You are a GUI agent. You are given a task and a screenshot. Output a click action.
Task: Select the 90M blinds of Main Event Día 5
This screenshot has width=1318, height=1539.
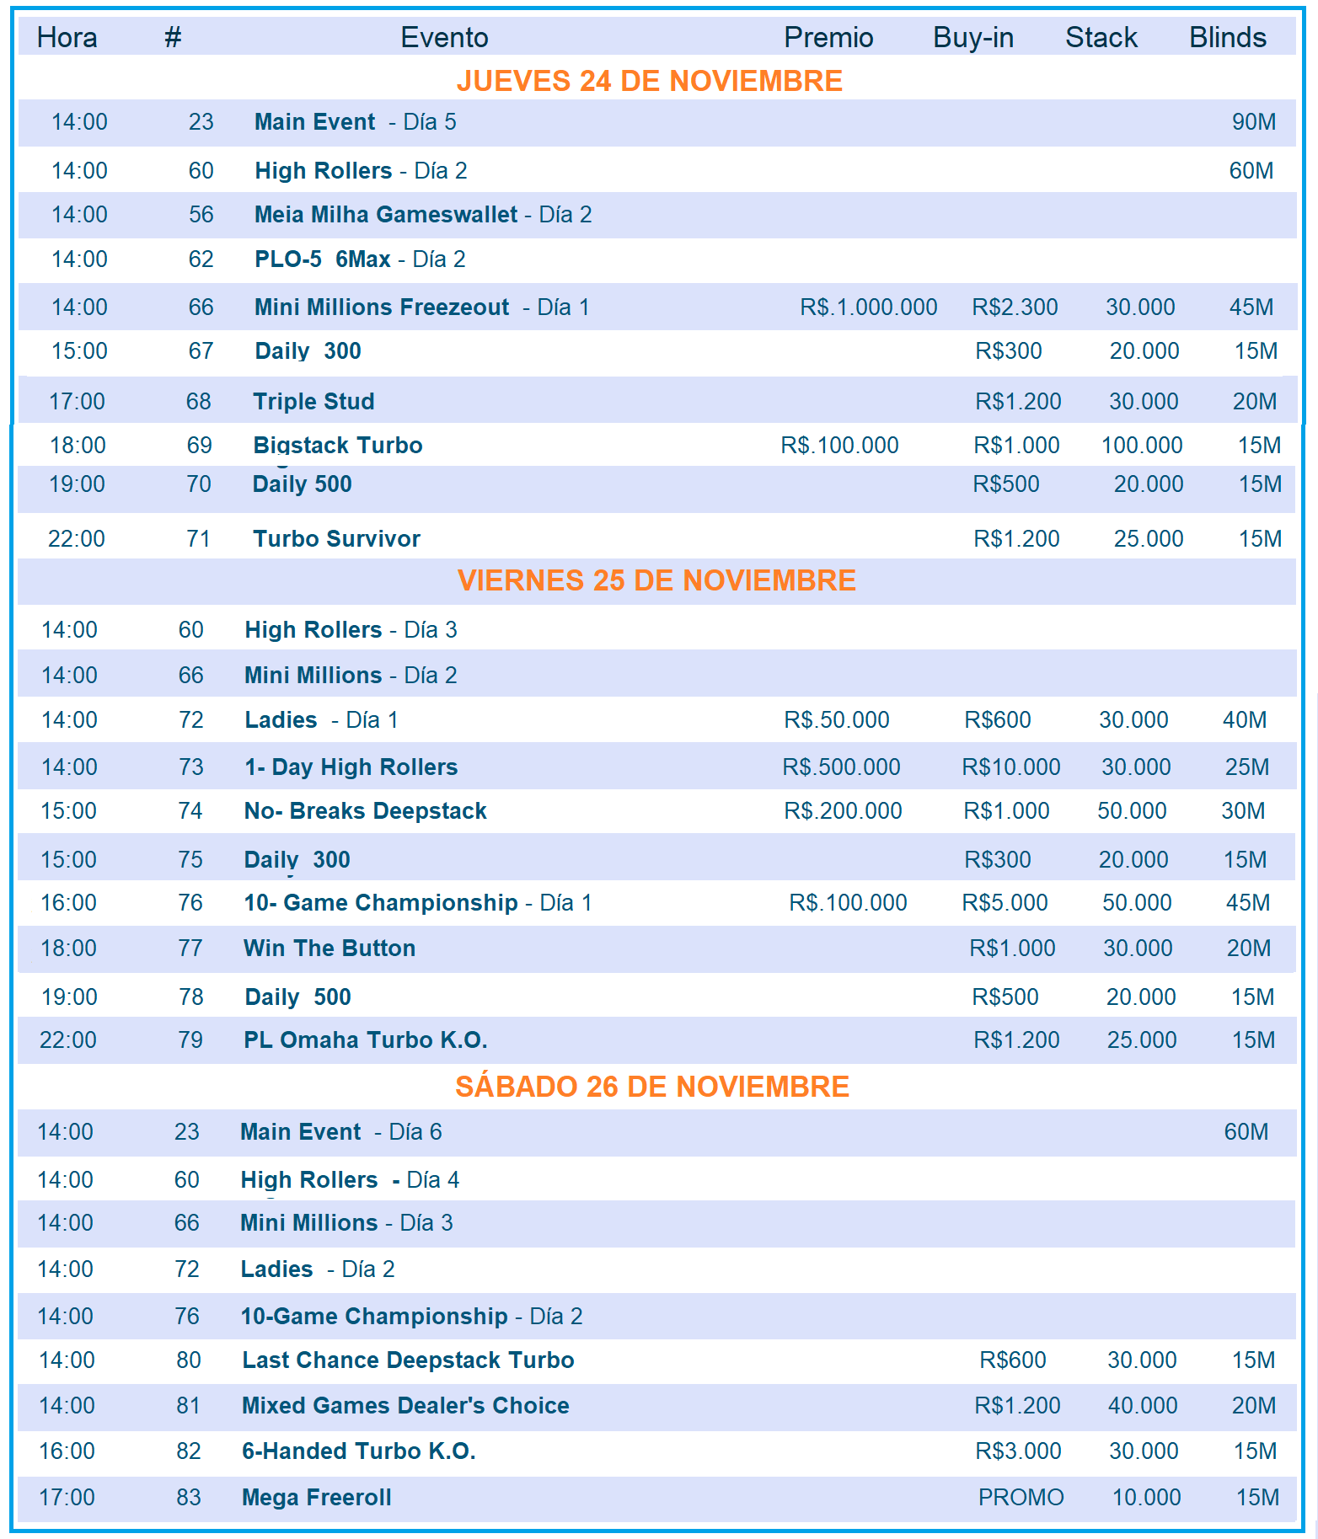(x=1254, y=122)
